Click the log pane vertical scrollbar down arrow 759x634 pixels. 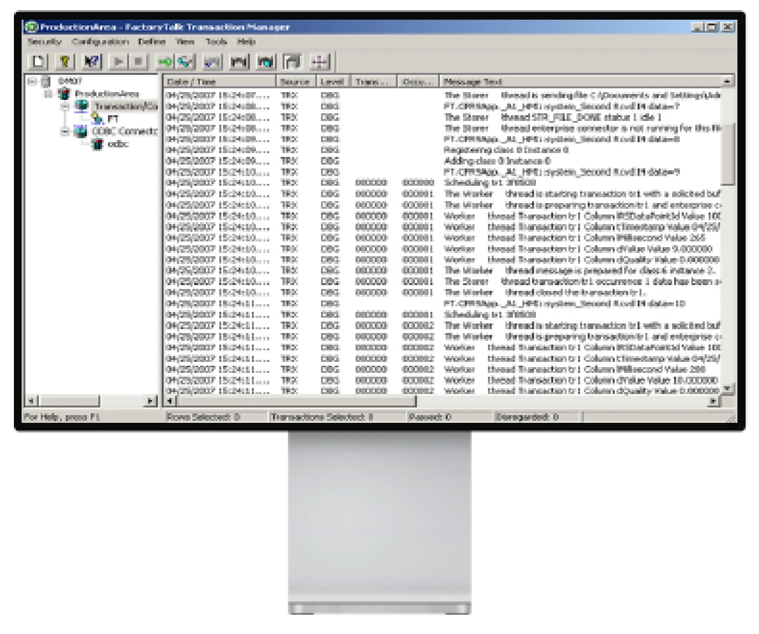pyautogui.click(x=728, y=388)
